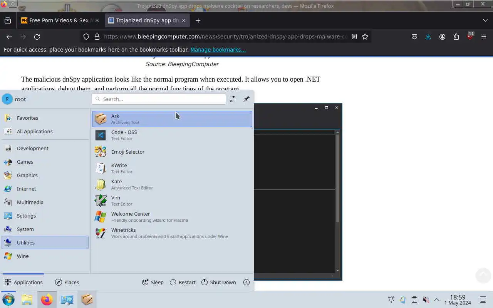Click uBlock Origin extension icon
The height and width of the screenshot is (308, 493).
pyautogui.click(x=470, y=36)
